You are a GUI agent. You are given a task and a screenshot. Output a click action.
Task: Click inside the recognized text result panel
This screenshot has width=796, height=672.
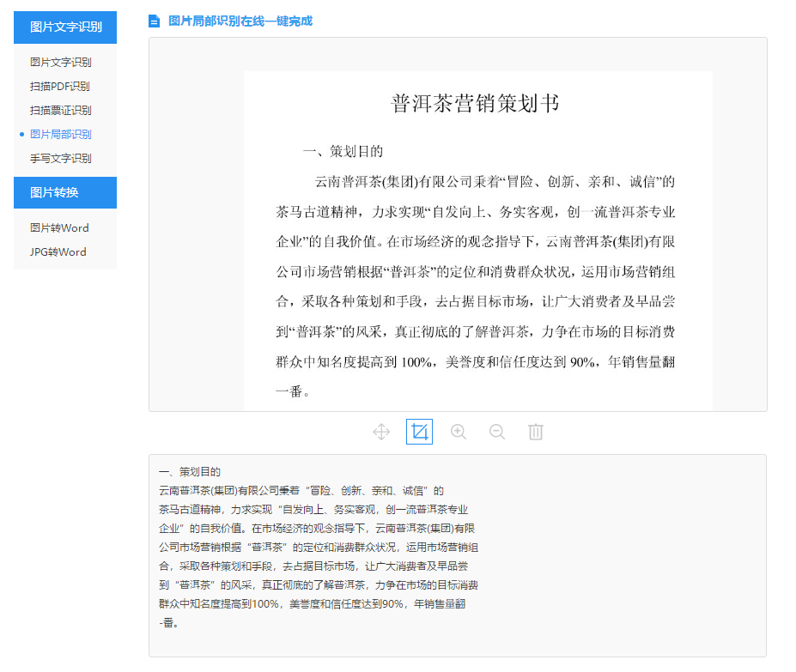point(458,554)
